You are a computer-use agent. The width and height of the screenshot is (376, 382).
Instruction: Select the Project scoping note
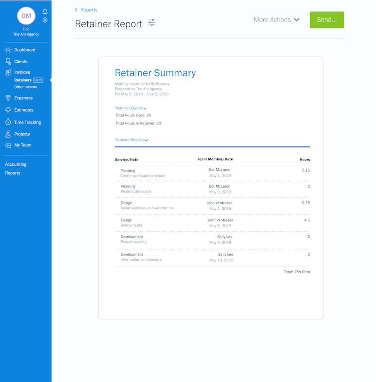point(133,242)
